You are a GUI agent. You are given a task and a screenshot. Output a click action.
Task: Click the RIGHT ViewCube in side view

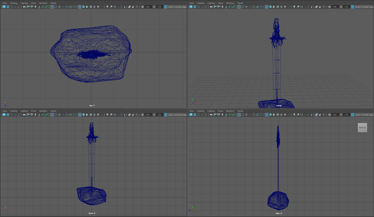(x=362, y=128)
